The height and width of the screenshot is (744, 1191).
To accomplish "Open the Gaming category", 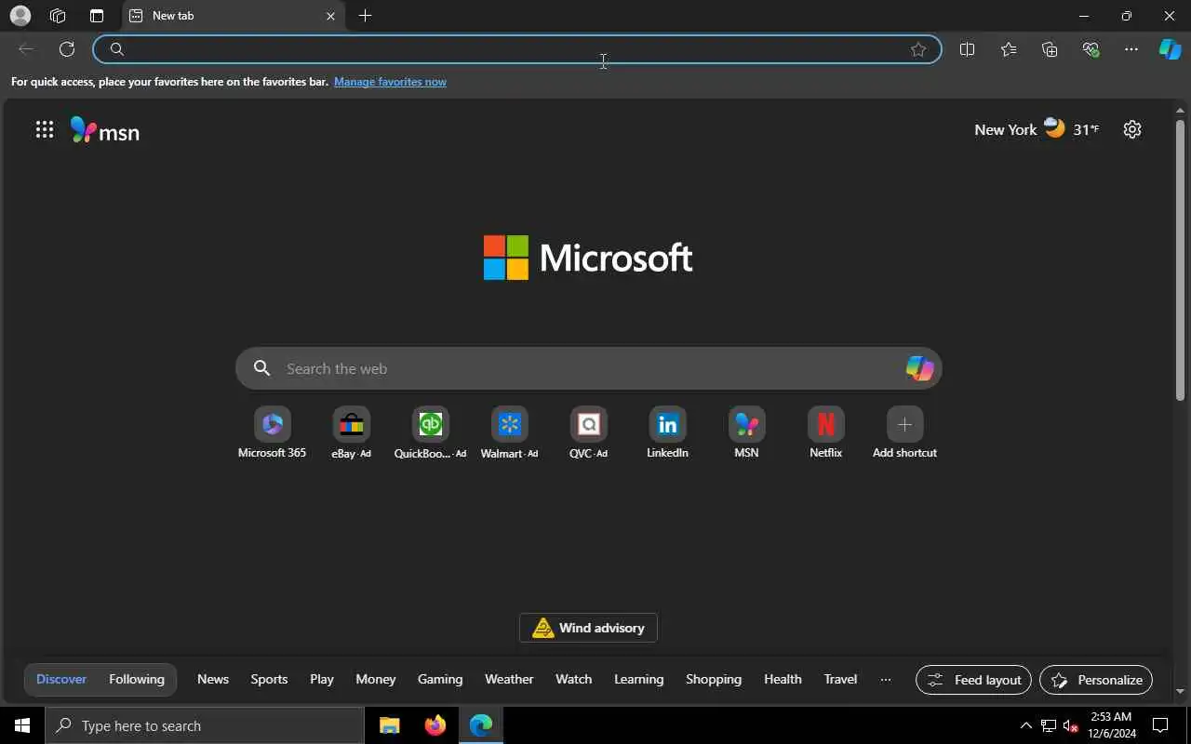I will point(440,679).
